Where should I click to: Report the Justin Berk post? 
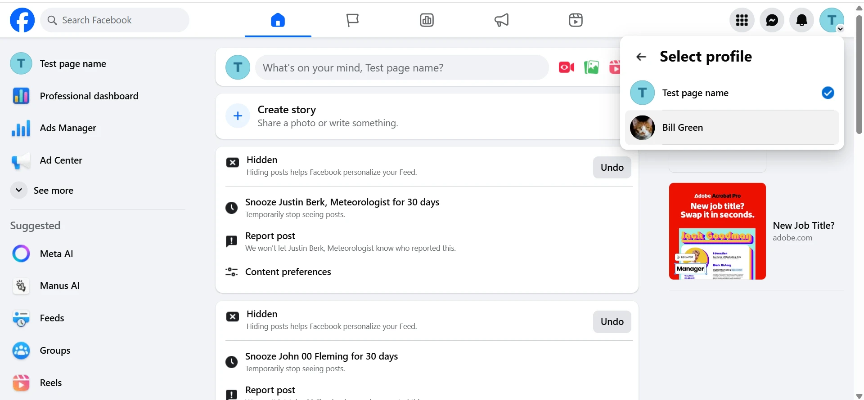(427, 241)
